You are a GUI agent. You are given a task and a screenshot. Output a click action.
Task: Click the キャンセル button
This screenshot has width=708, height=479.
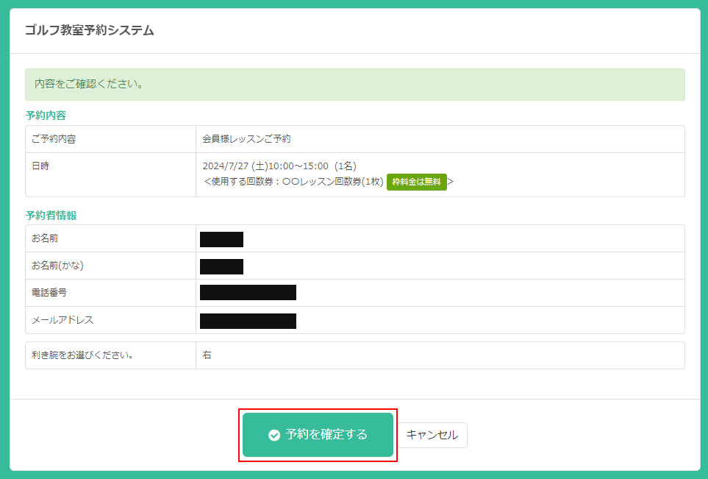[x=432, y=435]
